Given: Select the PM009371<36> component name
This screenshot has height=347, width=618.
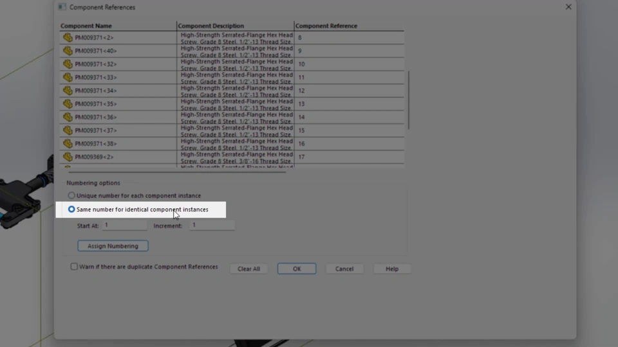Looking at the screenshot, I should tap(96, 117).
